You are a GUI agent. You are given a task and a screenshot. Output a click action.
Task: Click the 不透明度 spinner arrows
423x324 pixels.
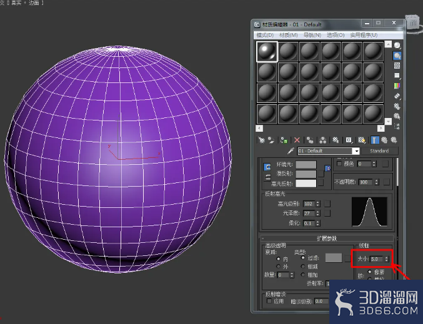pos(377,182)
